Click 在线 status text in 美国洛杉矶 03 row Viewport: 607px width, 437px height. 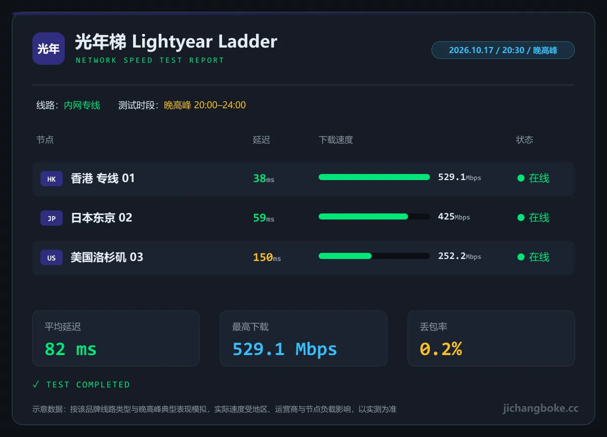(539, 257)
